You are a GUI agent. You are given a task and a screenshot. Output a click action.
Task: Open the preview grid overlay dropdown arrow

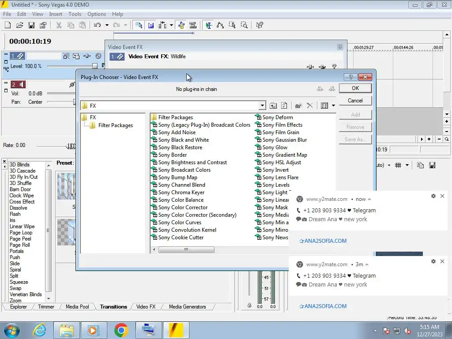coord(407,165)
